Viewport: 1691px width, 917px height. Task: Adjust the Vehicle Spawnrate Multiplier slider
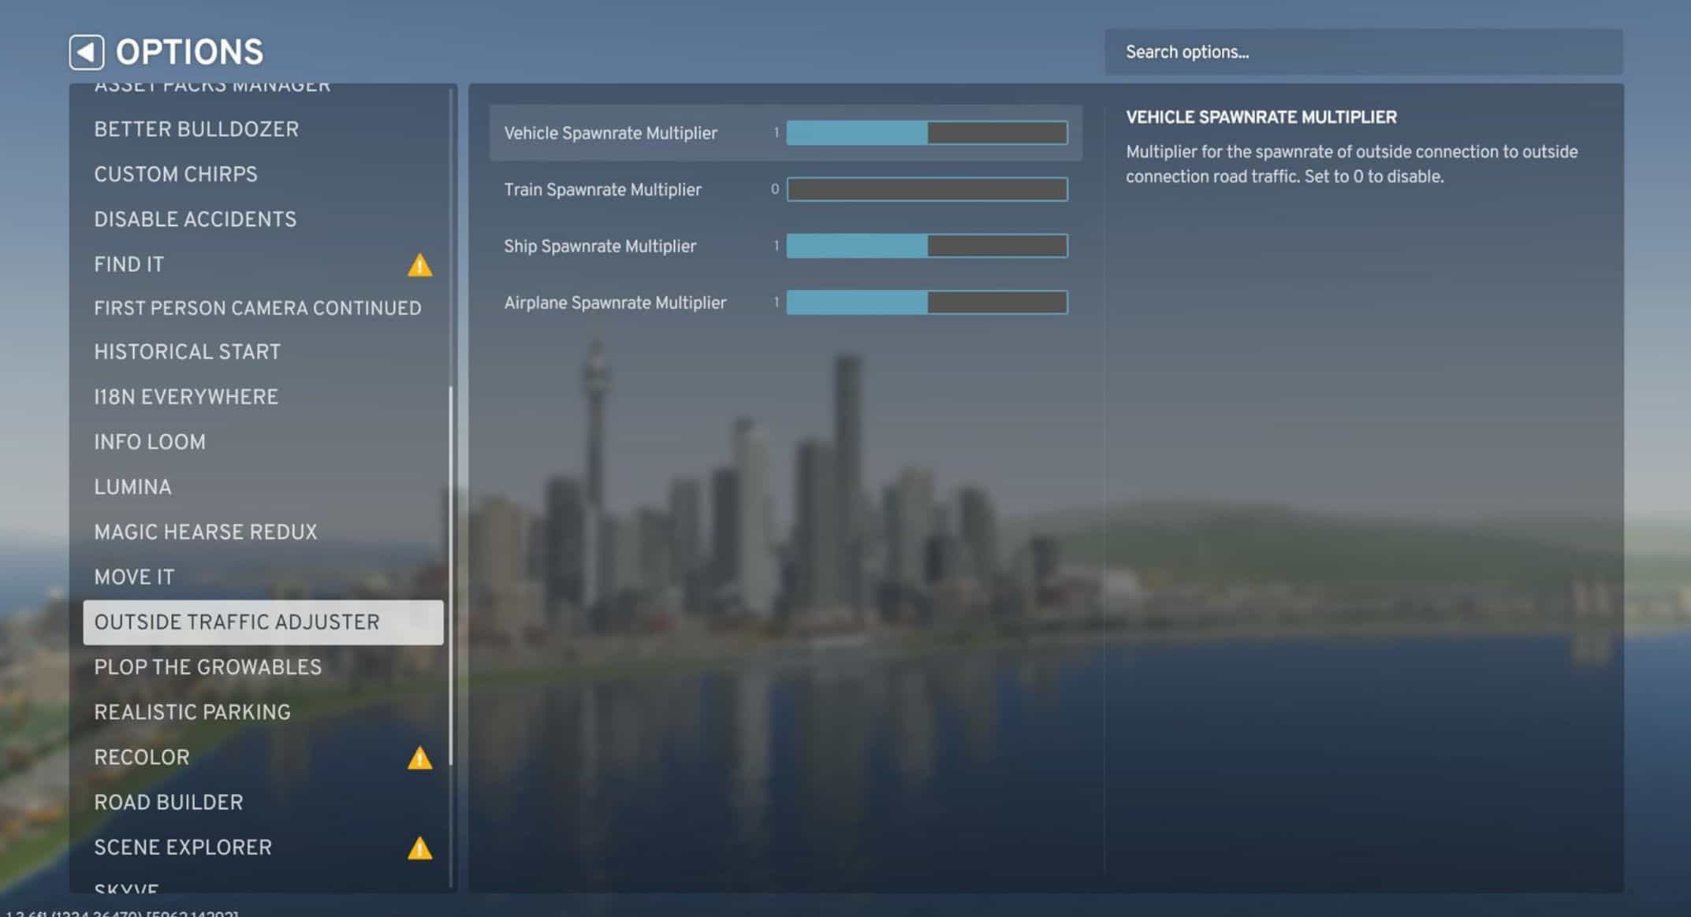(927, 133)
